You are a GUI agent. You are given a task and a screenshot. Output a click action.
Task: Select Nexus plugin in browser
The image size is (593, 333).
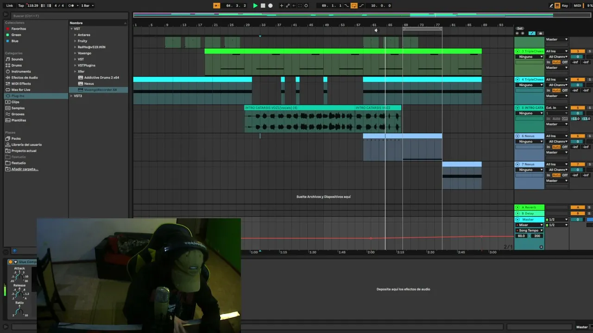[x=89, y=84]
